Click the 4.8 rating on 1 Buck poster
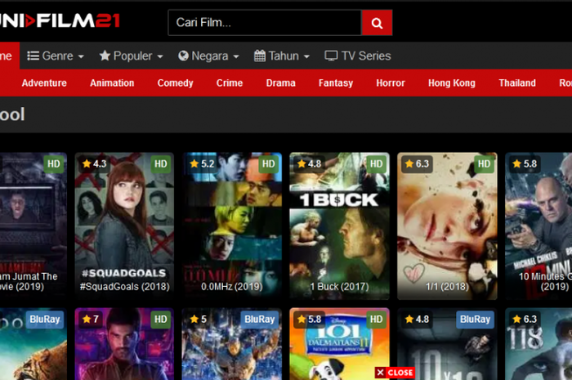The height and width of the screenshot is (380, 572). 310,163
